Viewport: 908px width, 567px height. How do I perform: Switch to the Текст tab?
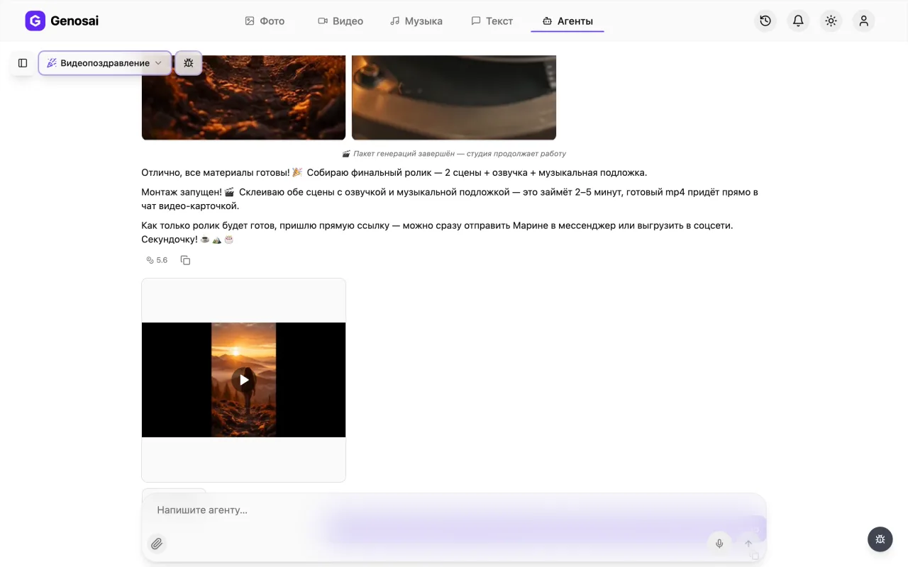coord(492,21)
